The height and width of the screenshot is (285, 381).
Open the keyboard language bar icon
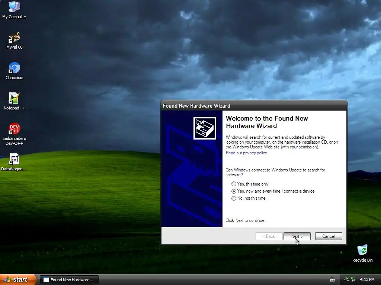click(x=333, y=280)
